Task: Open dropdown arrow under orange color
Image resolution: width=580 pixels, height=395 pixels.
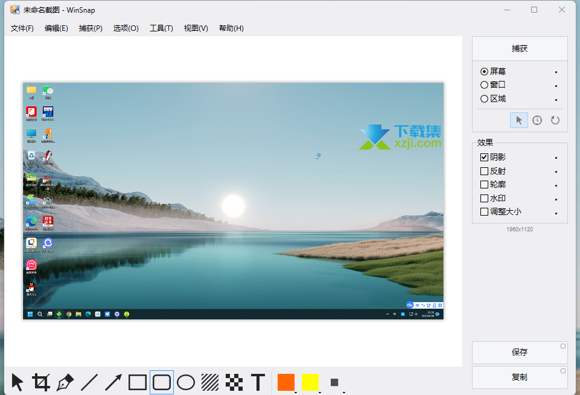Action: coord(295,392)
